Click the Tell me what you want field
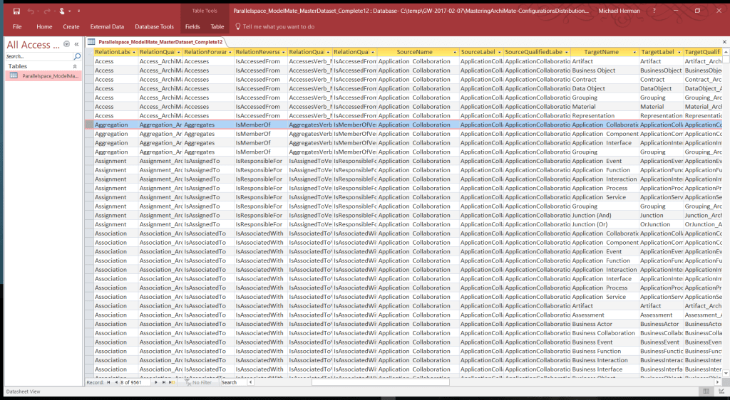 click(x=278, y=26)
